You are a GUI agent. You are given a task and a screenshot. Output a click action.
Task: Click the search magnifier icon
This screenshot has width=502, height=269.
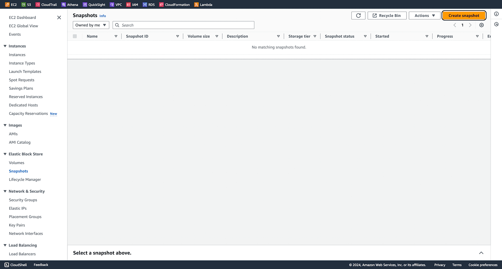tap(117, 25)
